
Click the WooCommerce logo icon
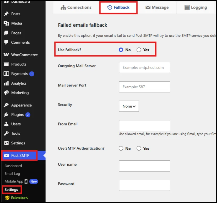[6, 55]
